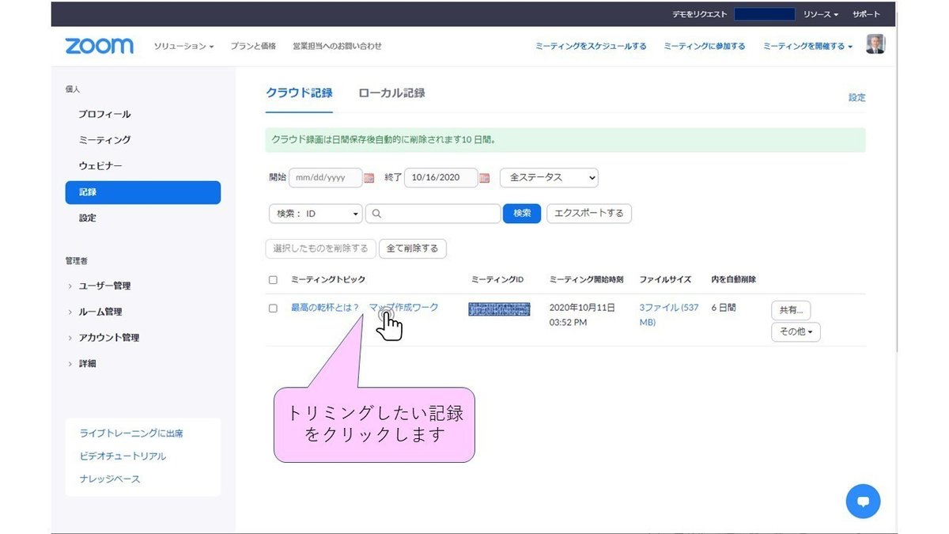Open the リソース dropdown
The image size is (949, 534).
point(821,15)
